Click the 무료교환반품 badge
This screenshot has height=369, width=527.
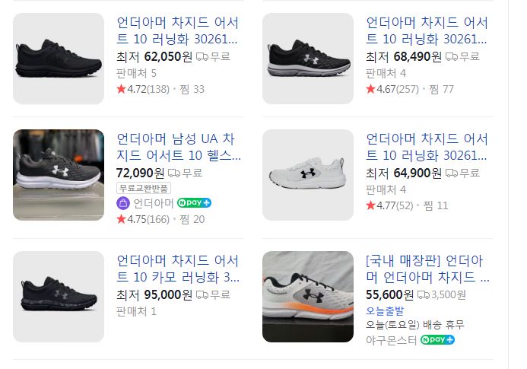click(x=144, y=188)
